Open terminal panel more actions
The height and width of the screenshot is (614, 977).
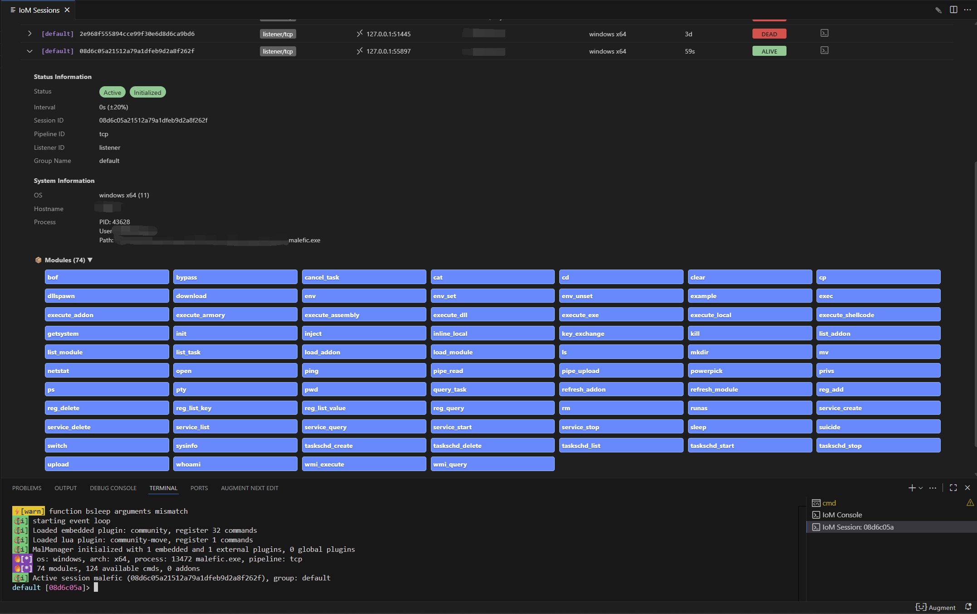[x=933, y=488]
